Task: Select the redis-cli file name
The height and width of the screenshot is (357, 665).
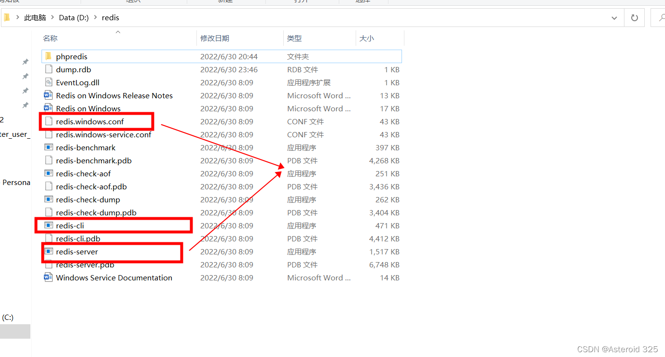Action: tap(70, 225)
